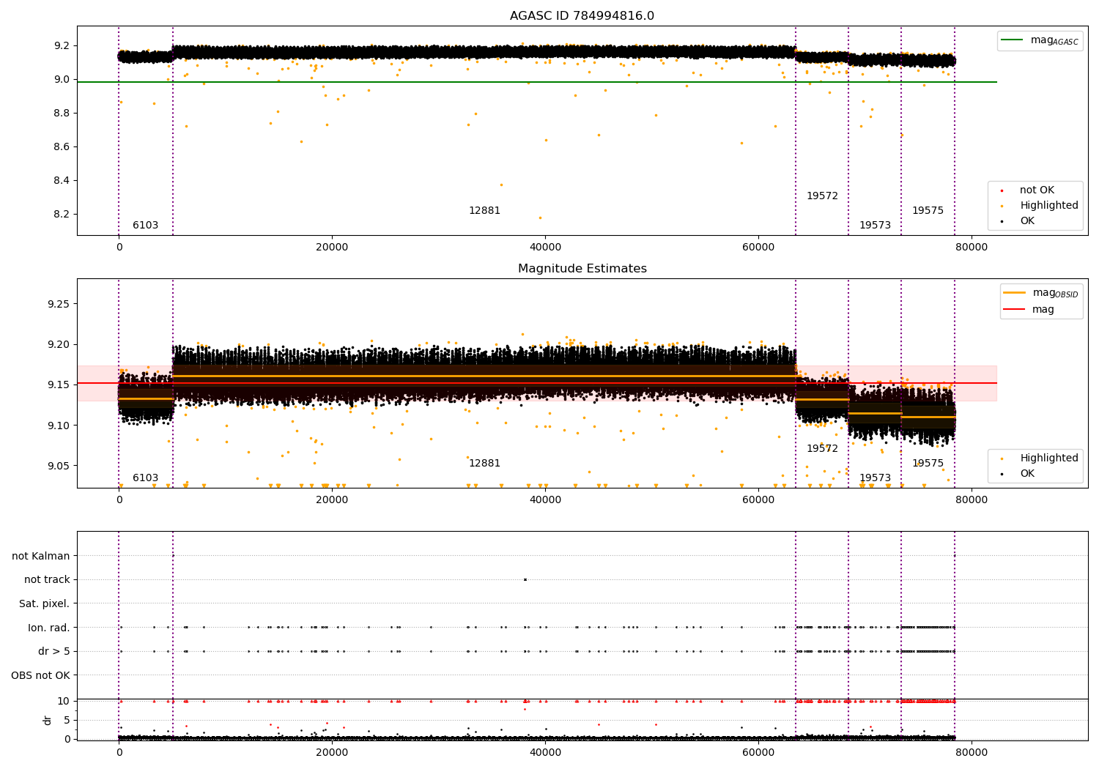Click the 9.0 y-tick of the top plot
The height and width of the screenshot is (769, 1099).
click(x=62, y=79)
